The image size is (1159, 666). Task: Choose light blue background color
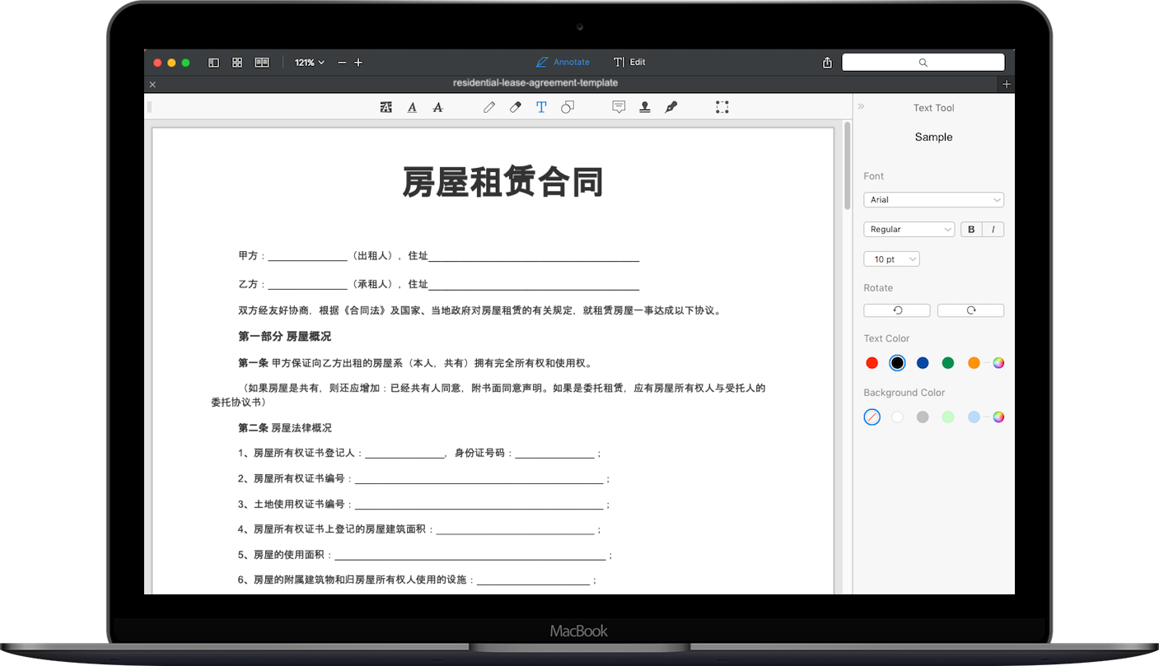click(x=974, y=417)
